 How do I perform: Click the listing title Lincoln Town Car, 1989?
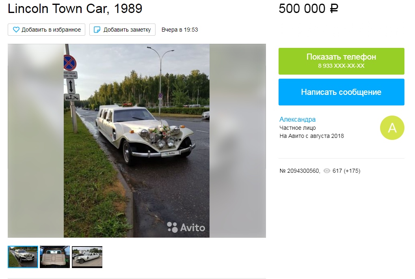(75, 9)
